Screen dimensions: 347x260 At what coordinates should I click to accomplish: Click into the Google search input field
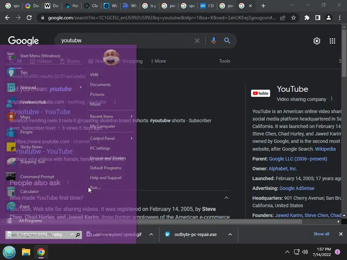pos(126,41)
